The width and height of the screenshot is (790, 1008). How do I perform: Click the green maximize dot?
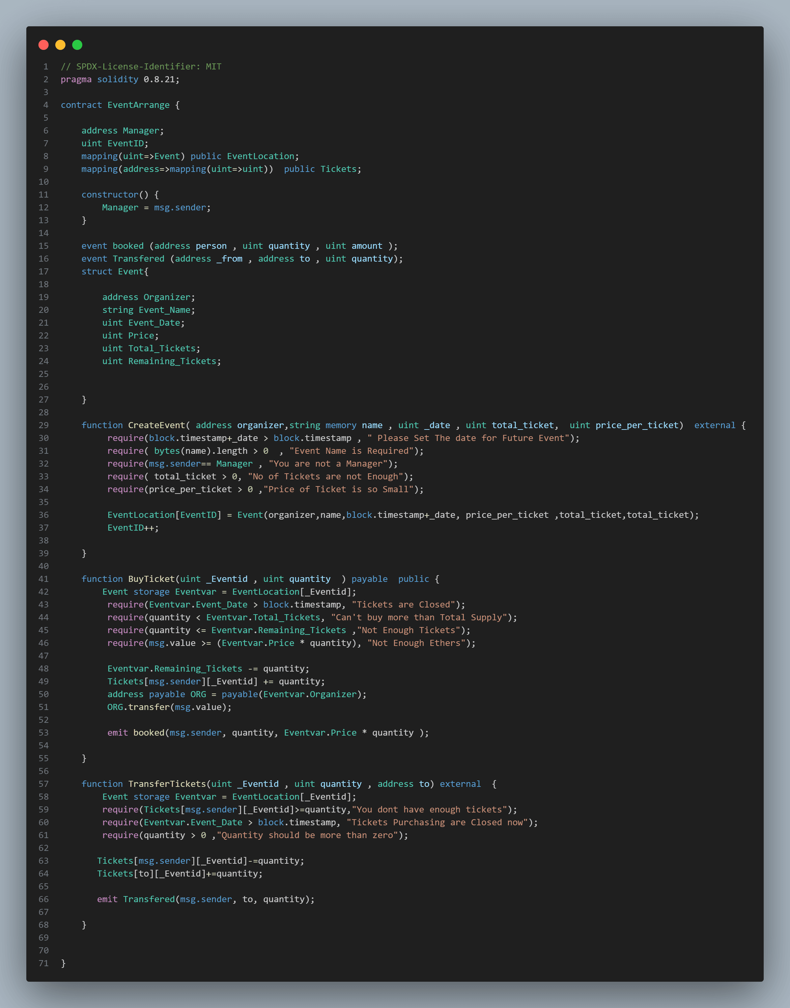(x=77, y=45)
